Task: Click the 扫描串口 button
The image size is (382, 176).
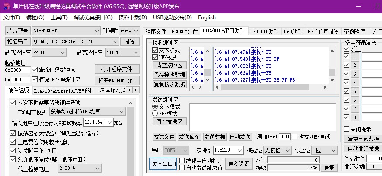Action: 18,41
